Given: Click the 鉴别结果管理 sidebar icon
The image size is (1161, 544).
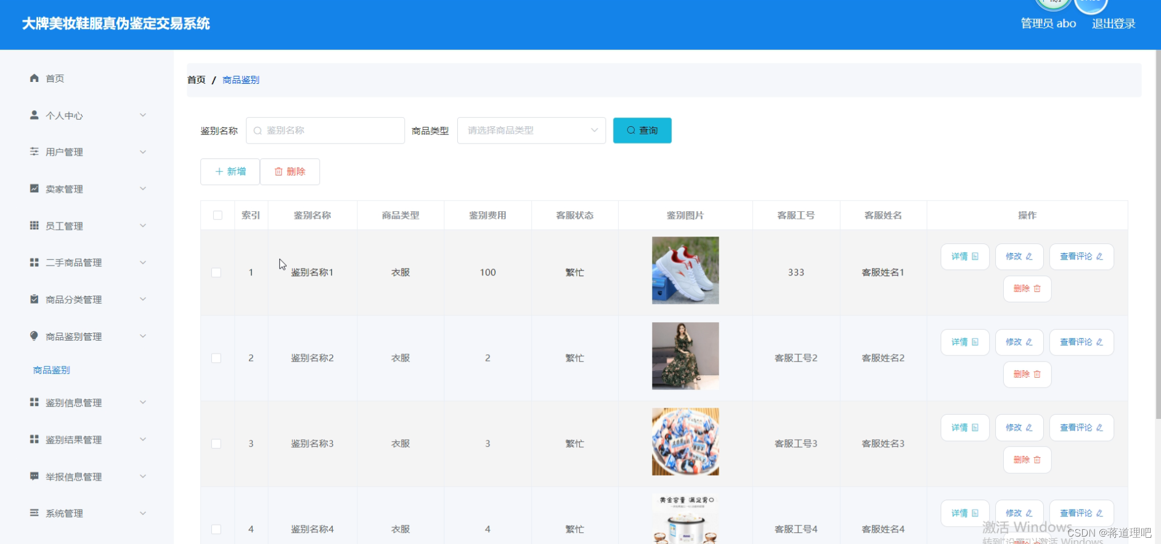Looking at the screenshot, I should point(35,439).
